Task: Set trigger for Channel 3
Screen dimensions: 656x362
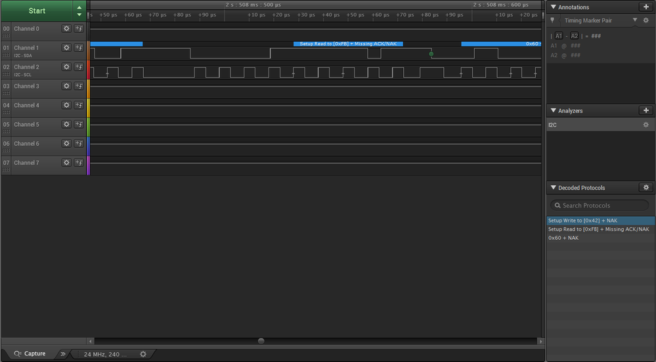Action: coord(79,86)
